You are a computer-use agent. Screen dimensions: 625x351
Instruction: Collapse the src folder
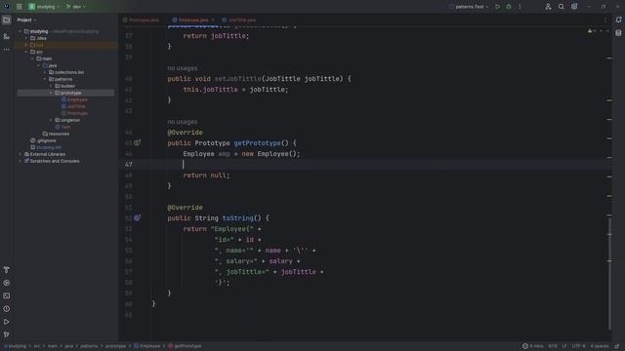26,52
